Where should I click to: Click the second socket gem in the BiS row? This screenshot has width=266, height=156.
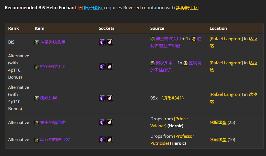[110, 42]
